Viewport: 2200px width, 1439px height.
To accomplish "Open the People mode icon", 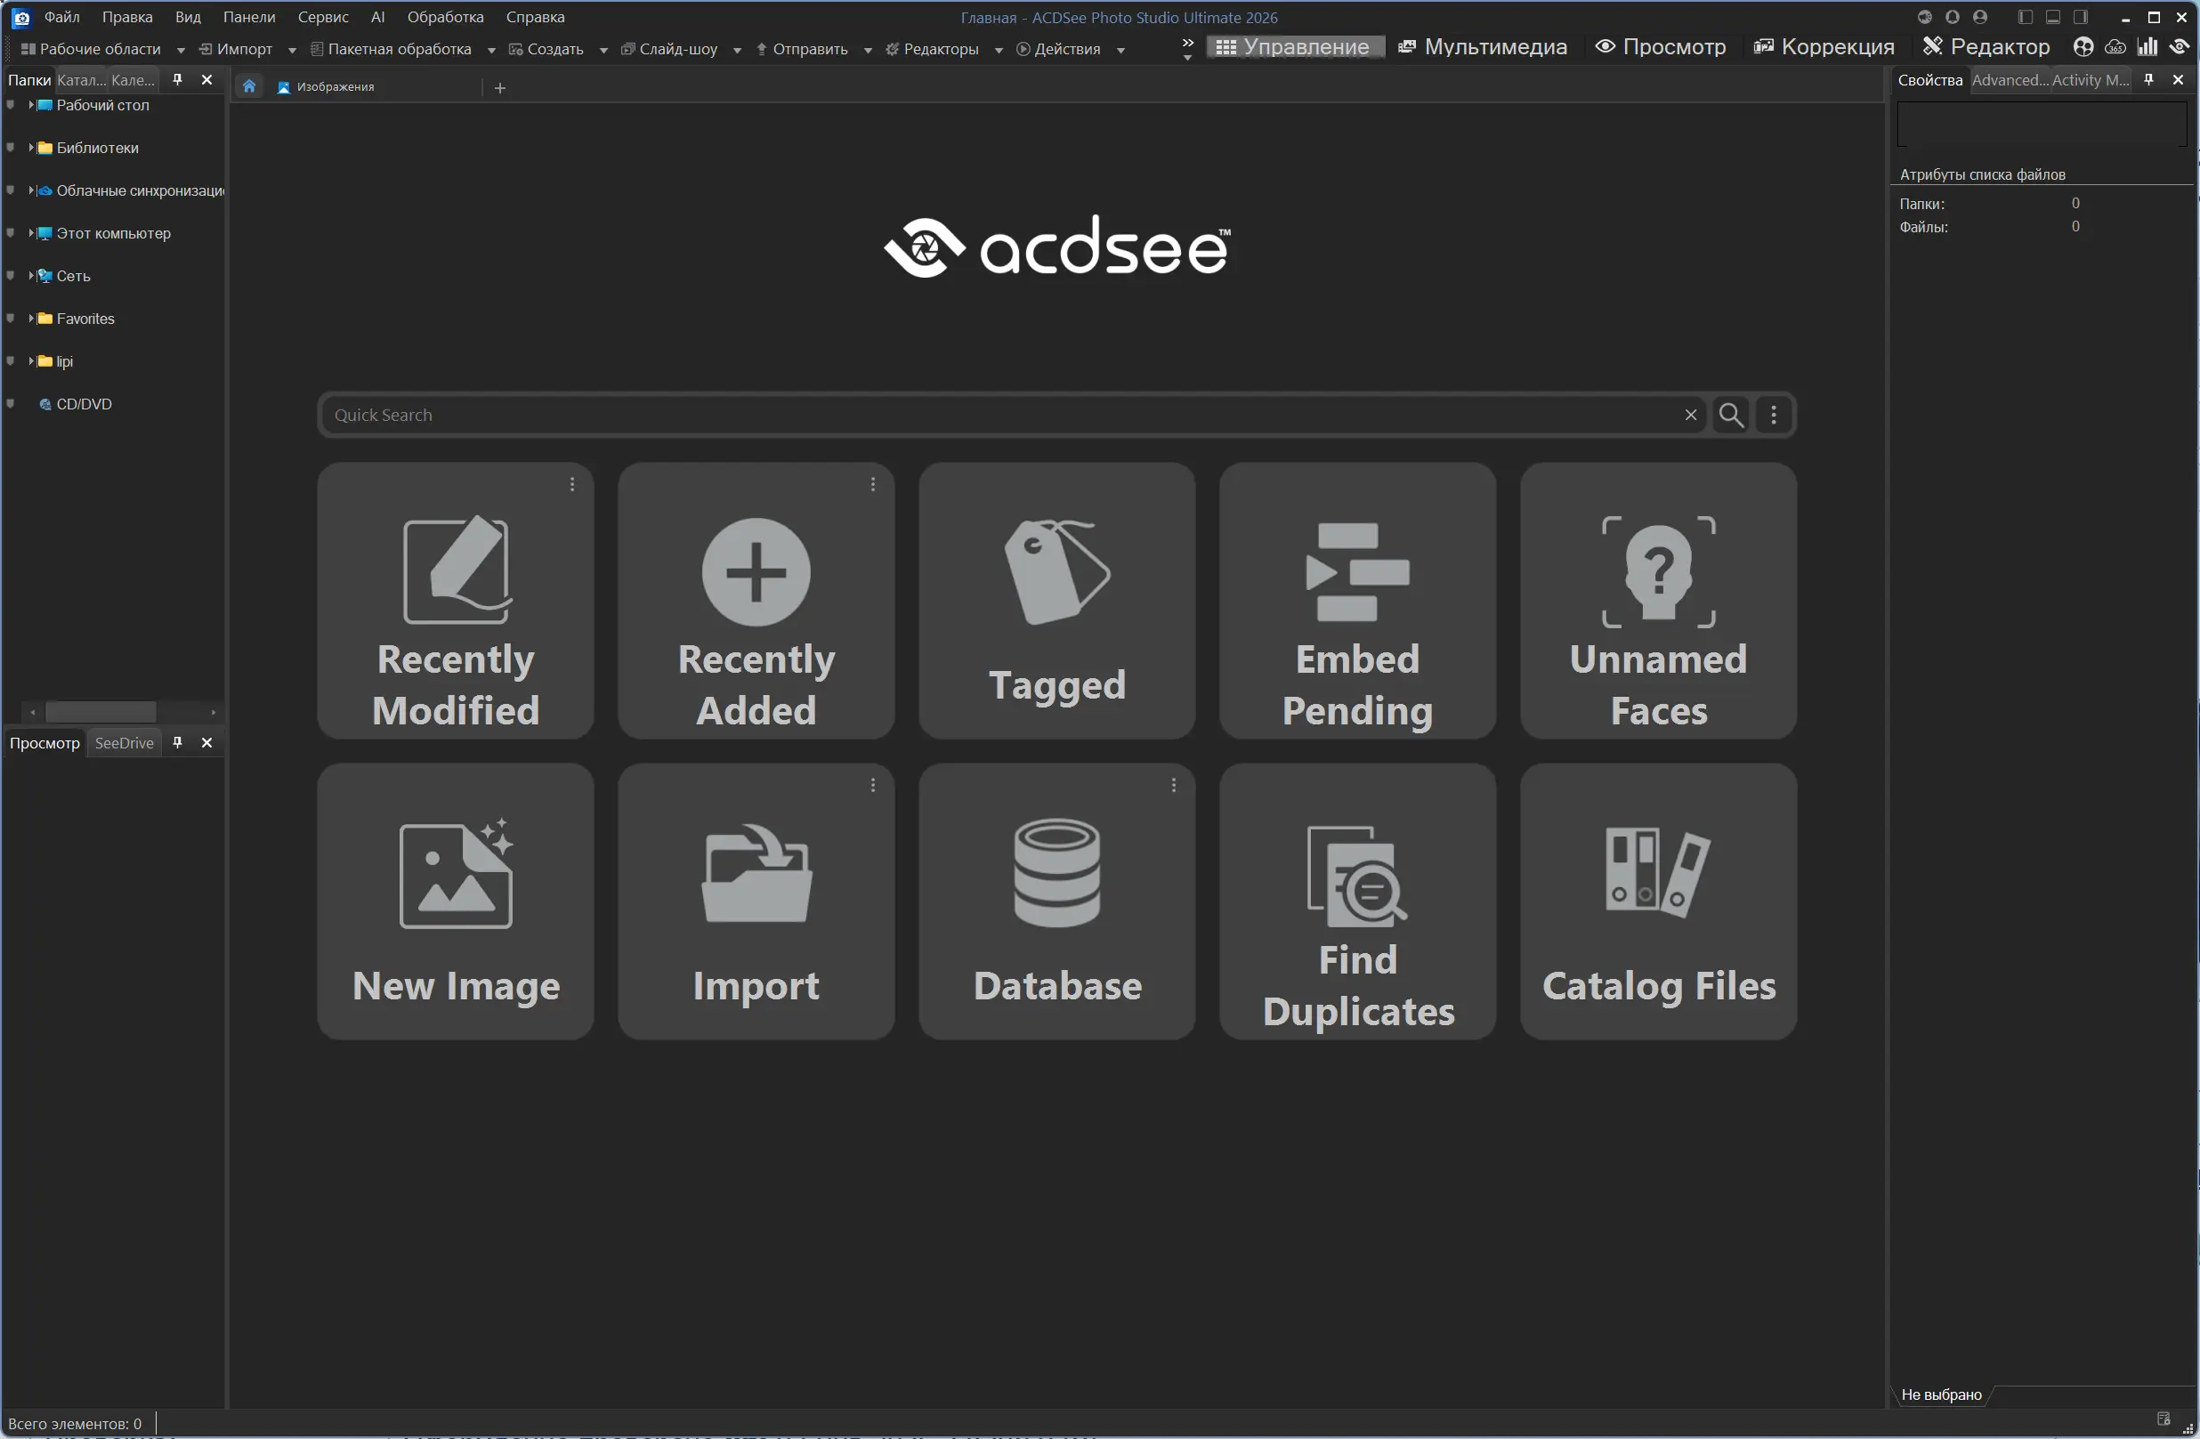I will (x=2083, y=47).
